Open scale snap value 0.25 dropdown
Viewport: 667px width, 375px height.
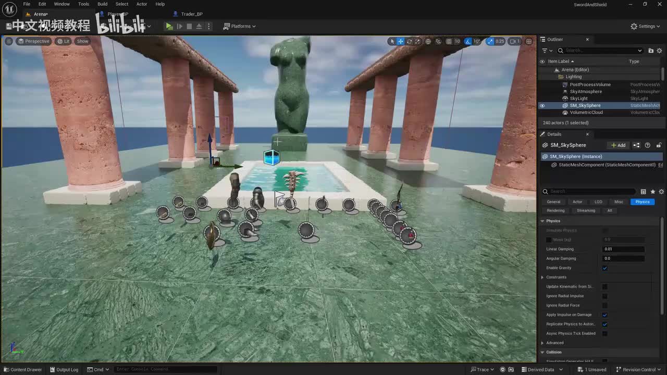pos(500,41)
